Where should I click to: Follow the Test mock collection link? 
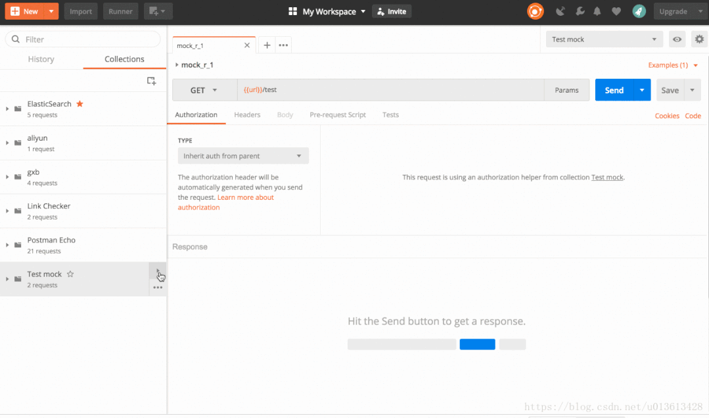pyautogui.click(x=607, y=177)
